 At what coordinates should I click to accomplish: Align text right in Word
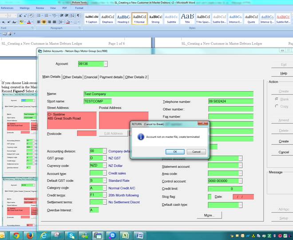tap(49, 22)
